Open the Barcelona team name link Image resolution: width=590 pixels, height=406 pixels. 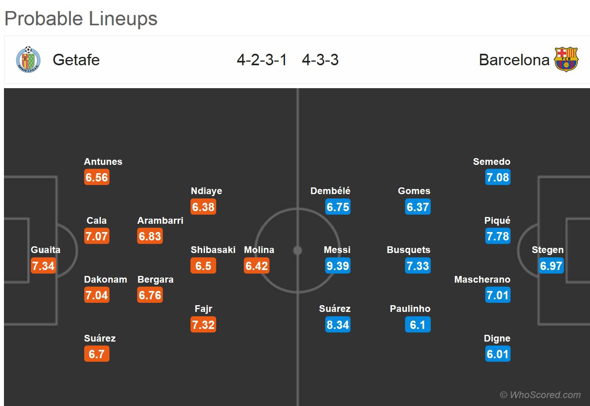coord(514,60)
